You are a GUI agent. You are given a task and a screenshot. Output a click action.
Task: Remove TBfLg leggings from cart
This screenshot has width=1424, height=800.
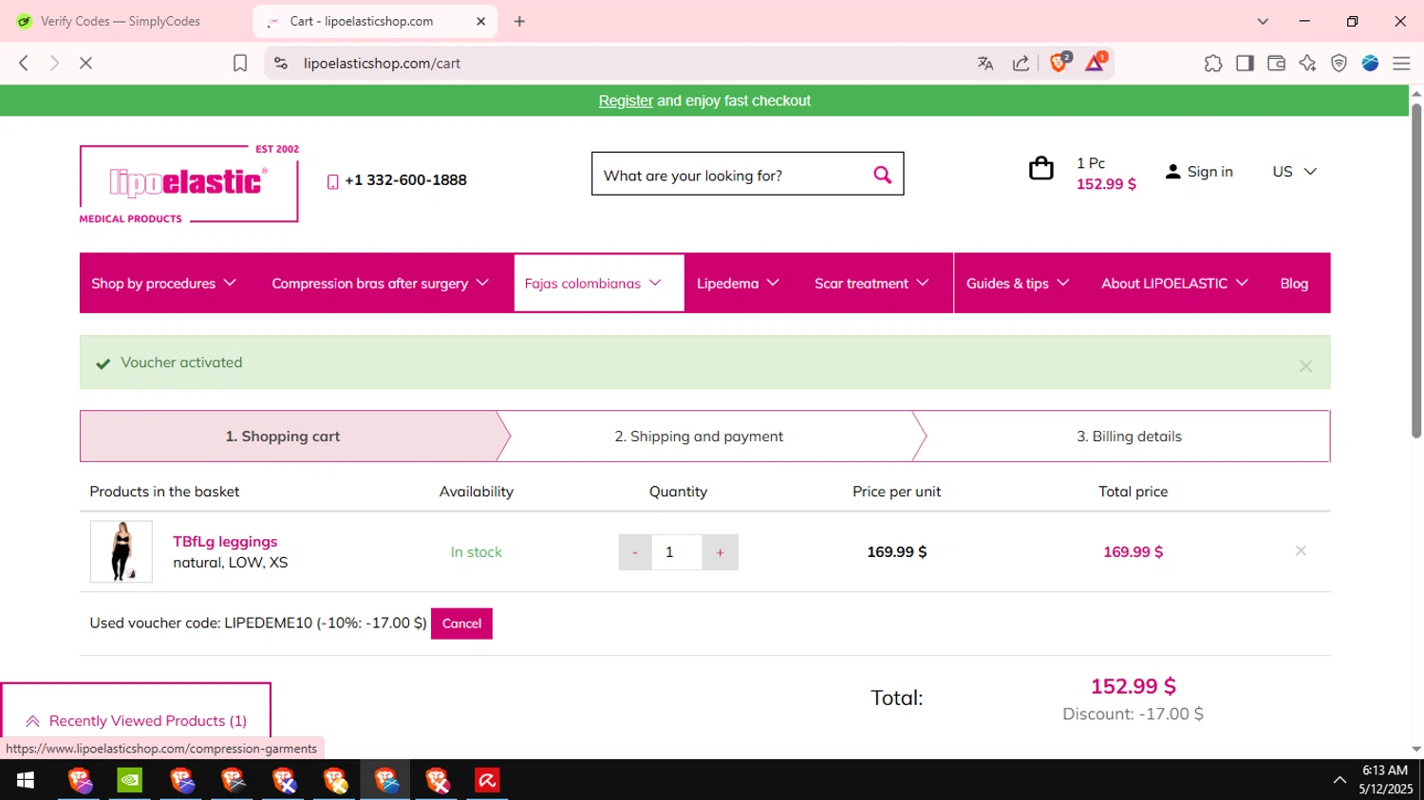pos(1301,550)
